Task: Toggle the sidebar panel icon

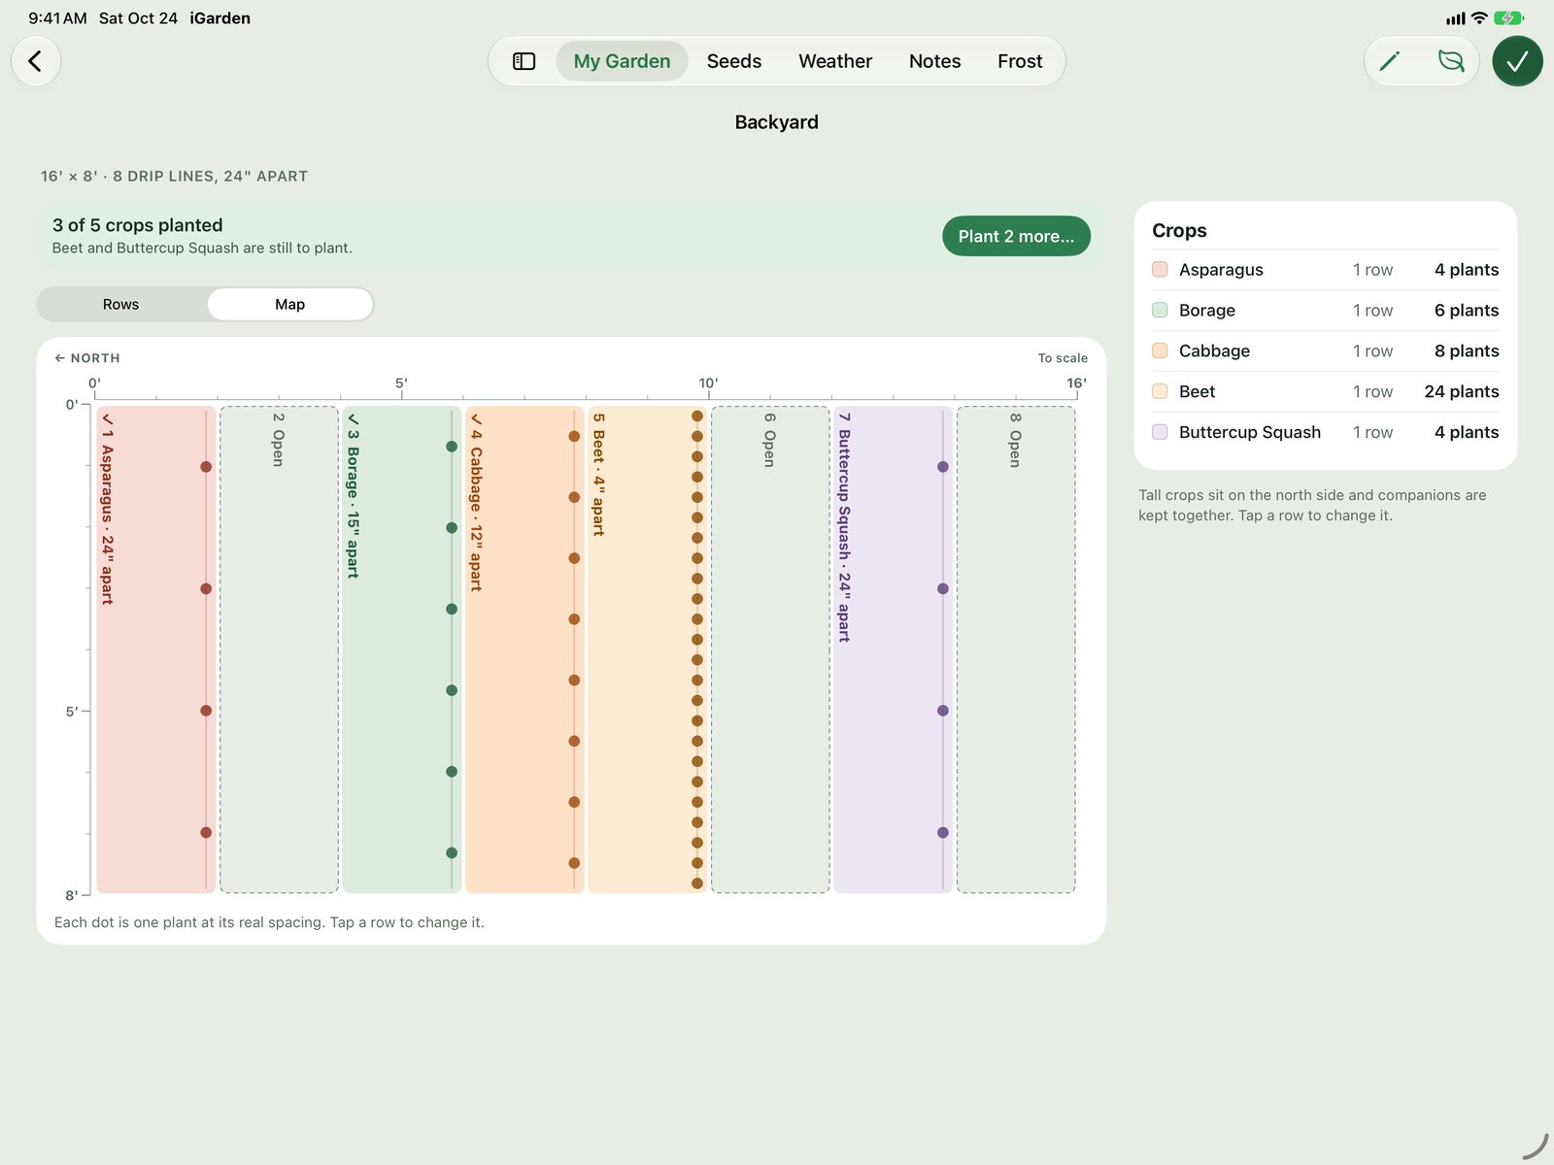Action: (524, 61)
